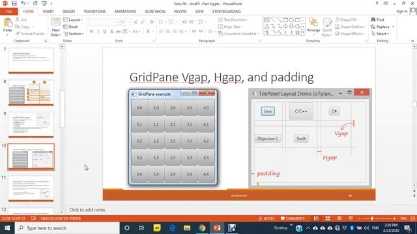The image size is (417, 234).
Task: Decrease the font size
Action: tap(143, 22)
